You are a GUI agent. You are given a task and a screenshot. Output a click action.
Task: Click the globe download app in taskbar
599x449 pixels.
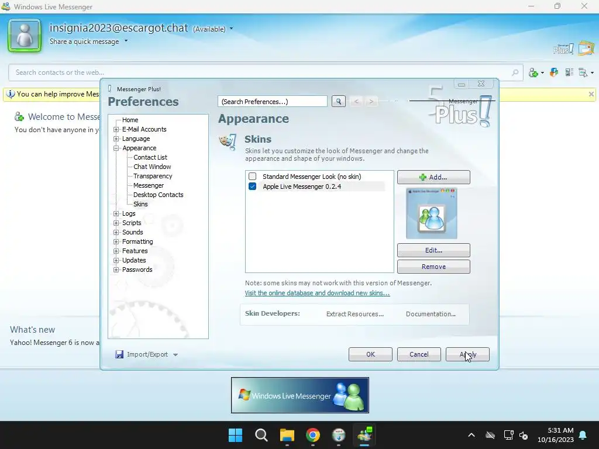339,435
